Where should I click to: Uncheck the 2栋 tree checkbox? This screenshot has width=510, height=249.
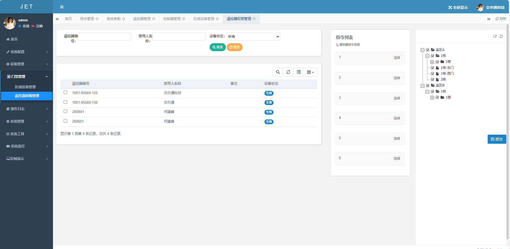click(x=433, y=79)
